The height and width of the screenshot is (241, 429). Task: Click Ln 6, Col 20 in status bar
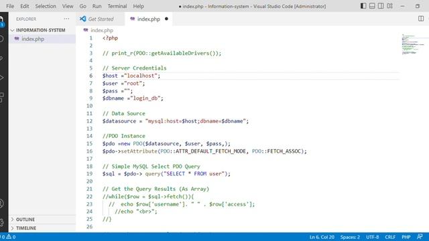322,237
